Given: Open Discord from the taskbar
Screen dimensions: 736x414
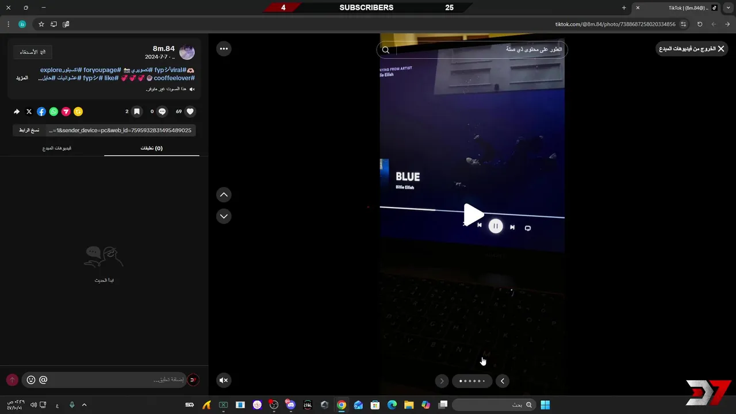Looking at the screenshot, I should pos(290,405).
